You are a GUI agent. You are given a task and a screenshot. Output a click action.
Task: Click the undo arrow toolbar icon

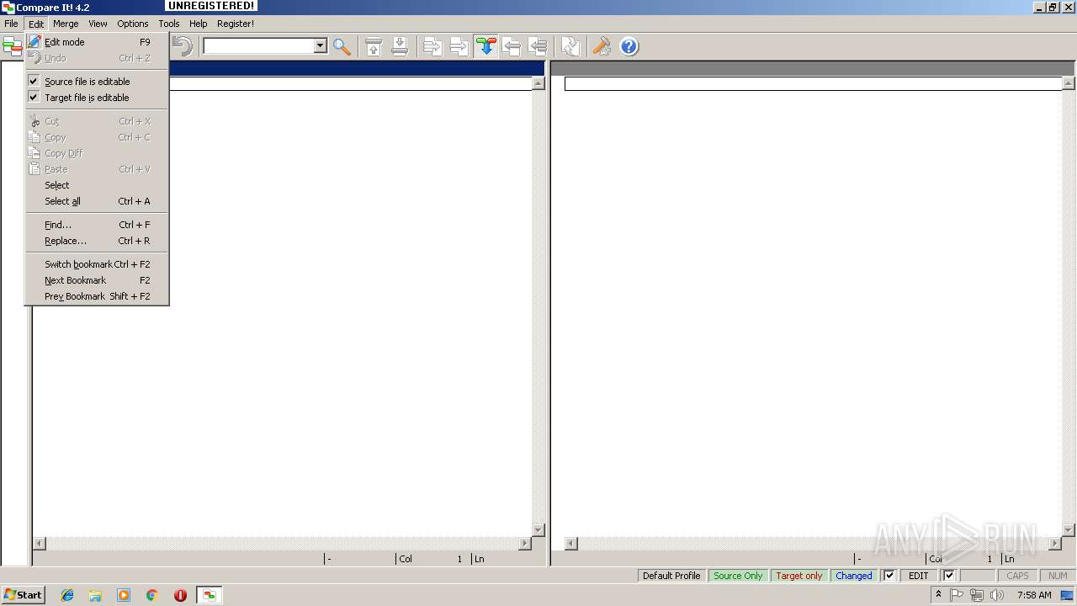coord(182,46)
